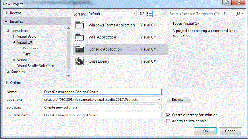
Task: Click the Class Library template icon
Action: [x=80, y=61]
